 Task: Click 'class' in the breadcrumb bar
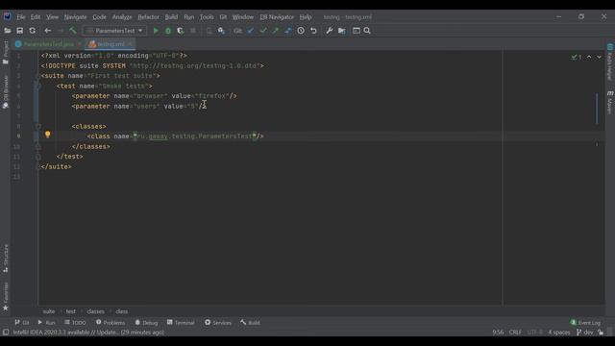pos(122,311)
